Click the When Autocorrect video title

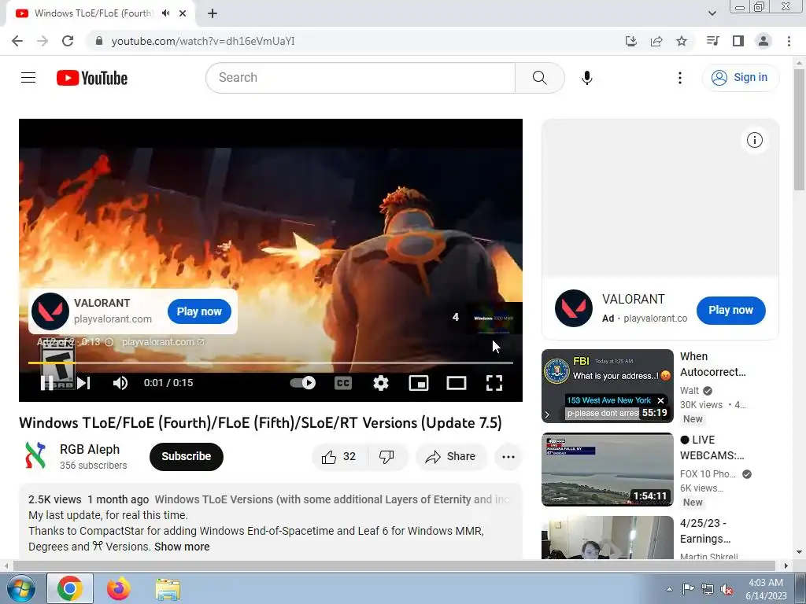(x=712, y=364)
